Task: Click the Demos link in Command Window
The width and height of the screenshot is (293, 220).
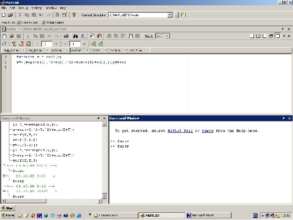Action: 208,131
